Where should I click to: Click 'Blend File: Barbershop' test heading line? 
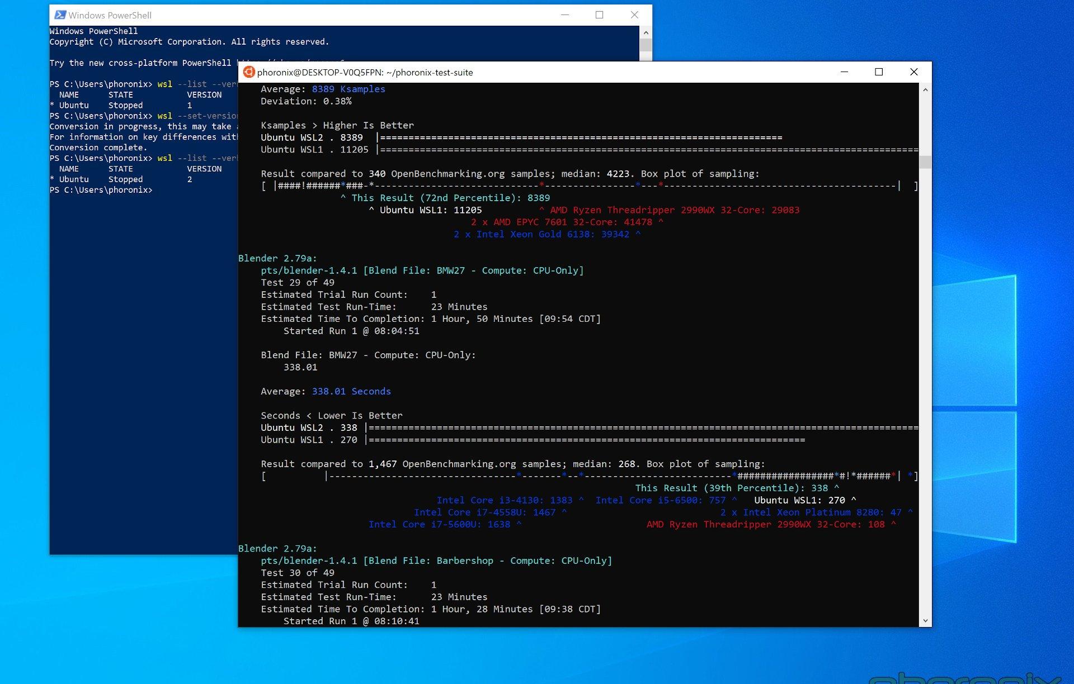[x=436, y=560]
